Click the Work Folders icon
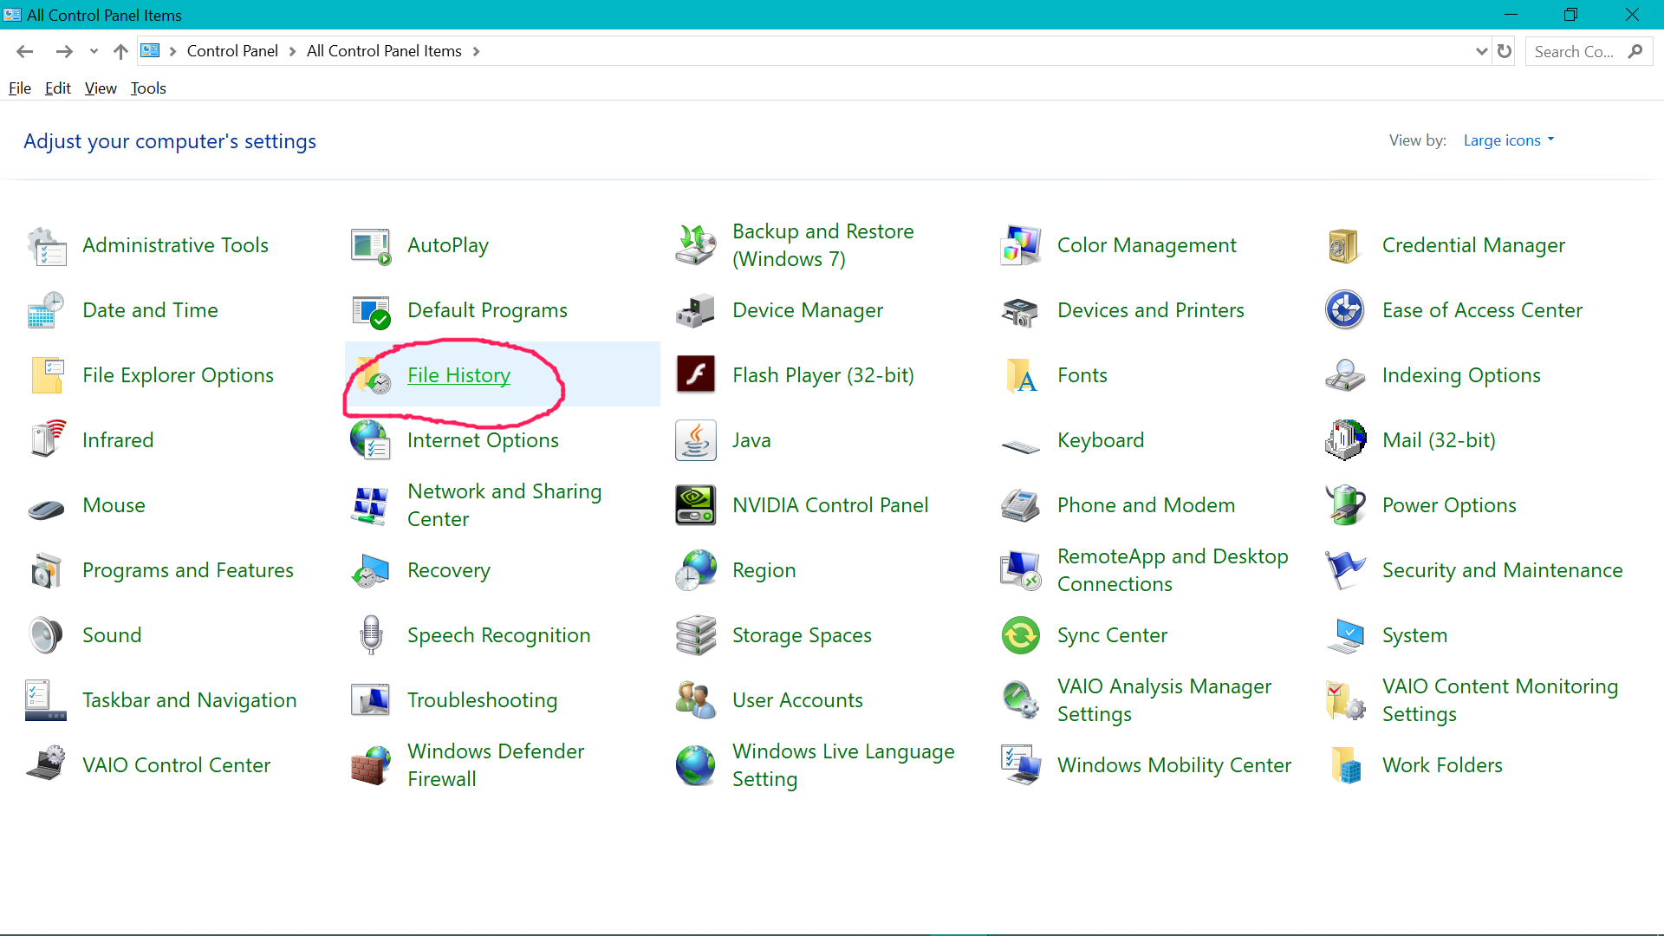This screenshot has height=936, width=1664. (x=1345, y=765)
